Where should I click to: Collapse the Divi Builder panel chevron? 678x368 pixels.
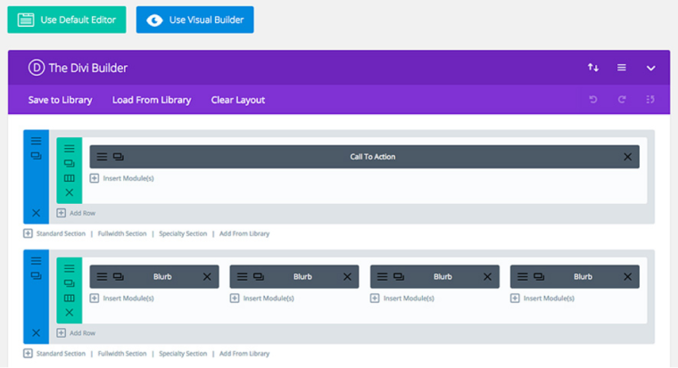(x=650, y=69)
